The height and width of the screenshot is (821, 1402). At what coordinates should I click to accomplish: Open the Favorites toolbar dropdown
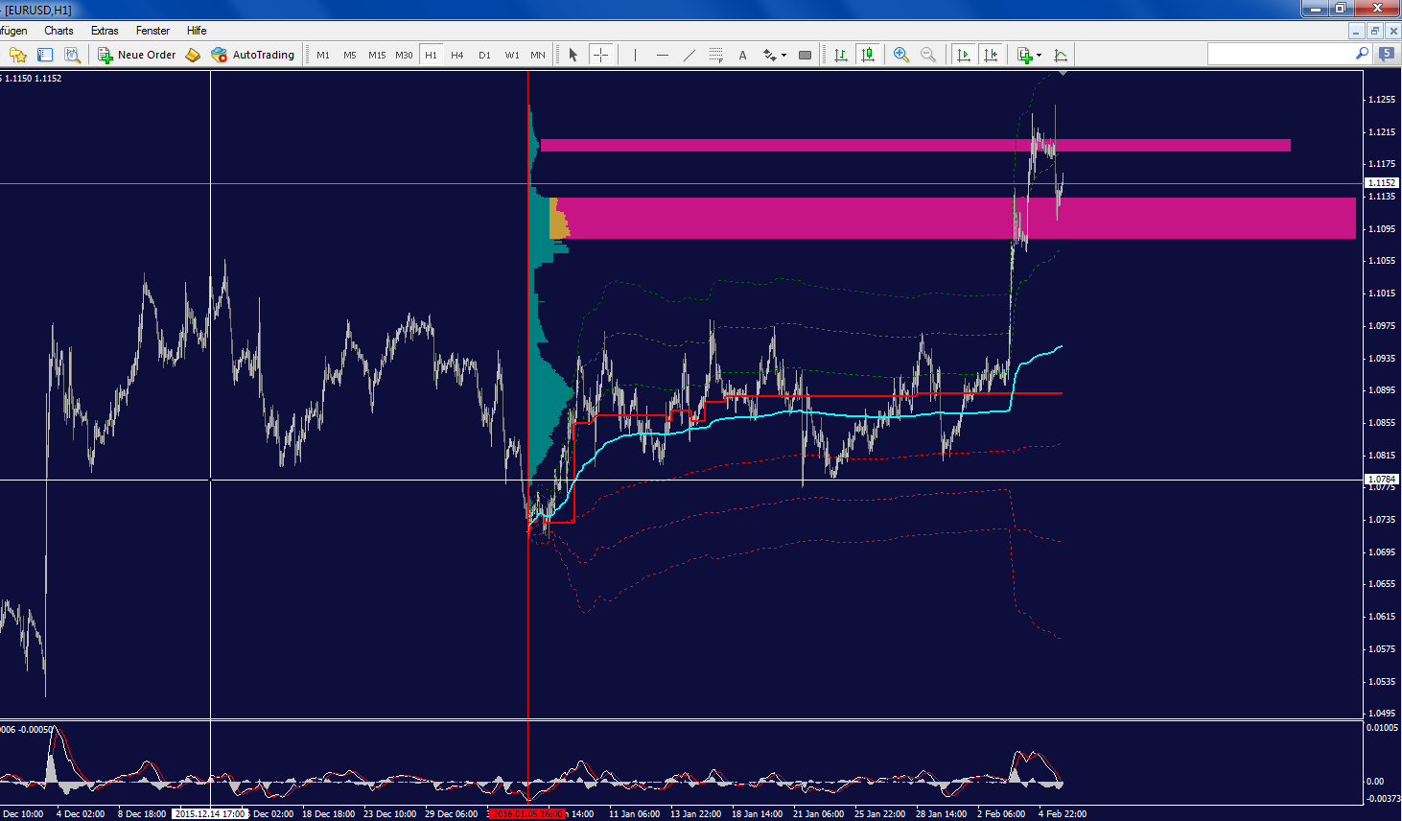click(17, 55)
